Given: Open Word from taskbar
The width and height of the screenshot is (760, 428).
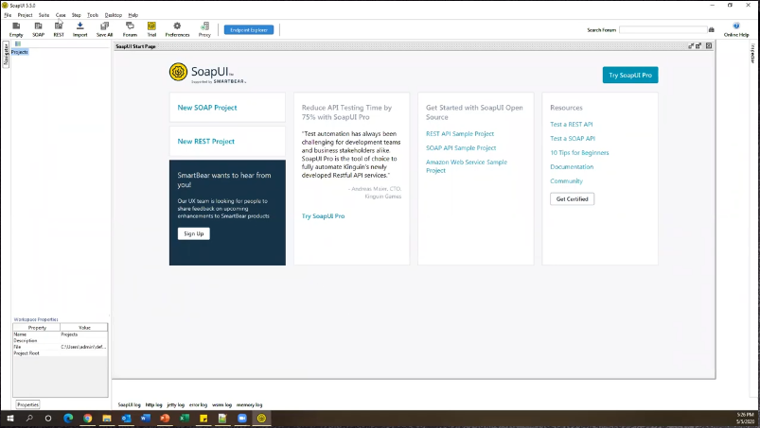Looking at the screenshot, I should tap(146, 419).
